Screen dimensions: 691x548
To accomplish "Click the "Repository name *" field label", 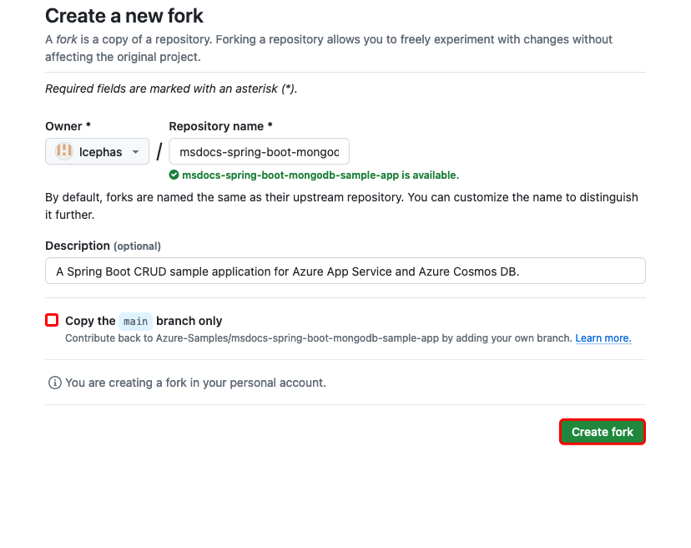I will [221, 126].
